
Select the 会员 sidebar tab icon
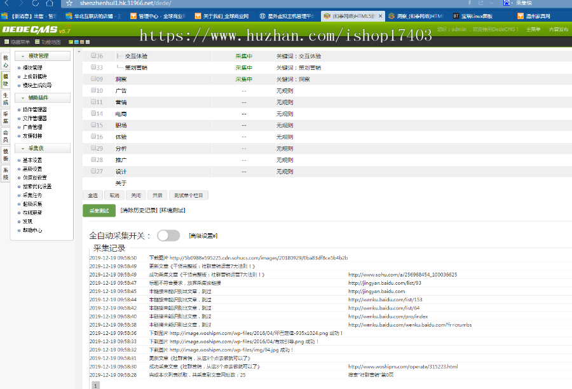(x=5, y=135)
